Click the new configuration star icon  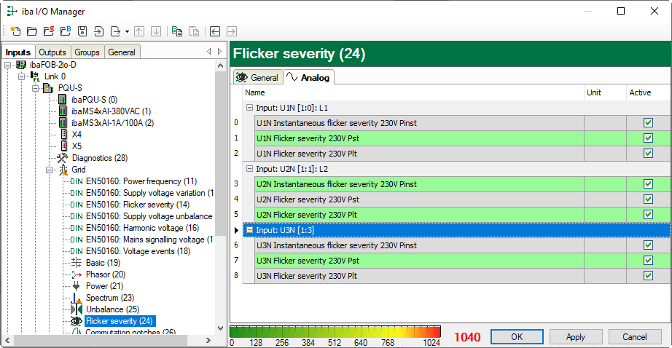(15, 31)
